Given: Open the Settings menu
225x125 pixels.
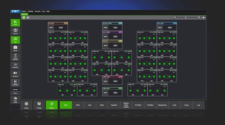Looking at the screenshot, I should click(x=30, y=11).
